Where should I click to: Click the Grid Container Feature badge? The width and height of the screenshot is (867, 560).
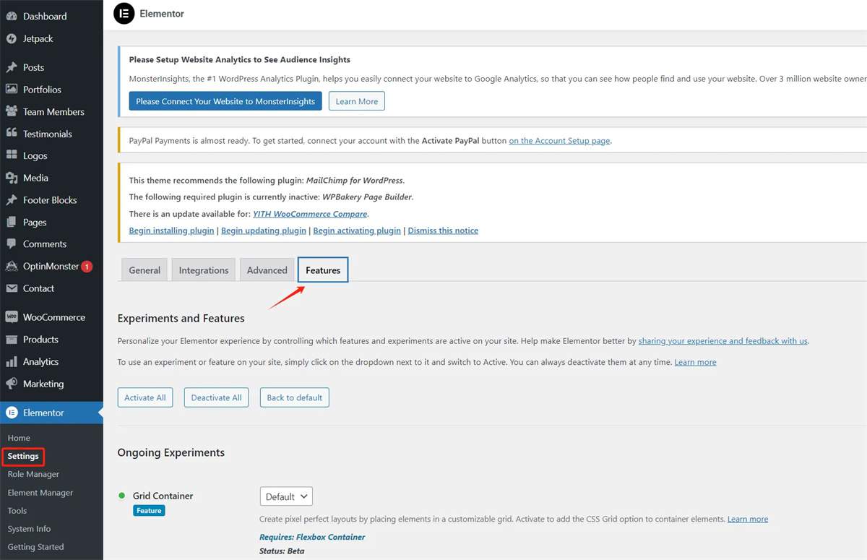coord(149,510)
